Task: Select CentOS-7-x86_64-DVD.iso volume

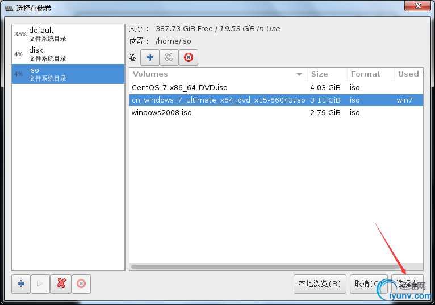Action: (276, 87)
